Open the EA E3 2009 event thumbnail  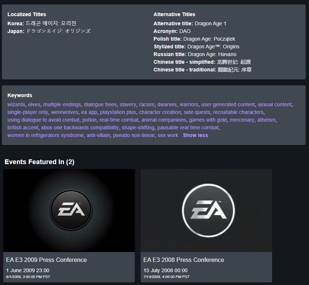point(69,211)
